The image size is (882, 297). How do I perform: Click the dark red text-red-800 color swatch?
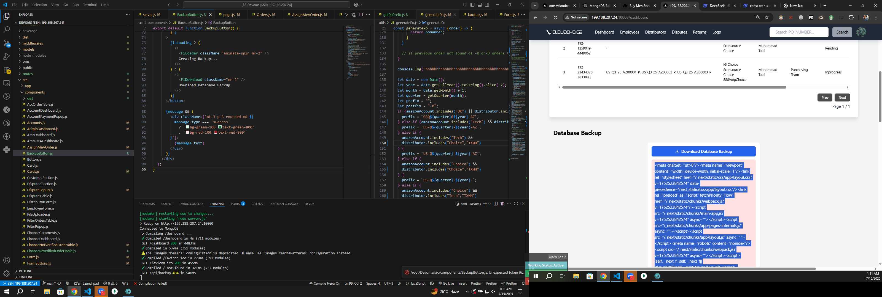[x=216, y=132]
